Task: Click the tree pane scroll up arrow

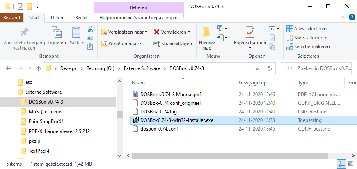Action: 119,81
